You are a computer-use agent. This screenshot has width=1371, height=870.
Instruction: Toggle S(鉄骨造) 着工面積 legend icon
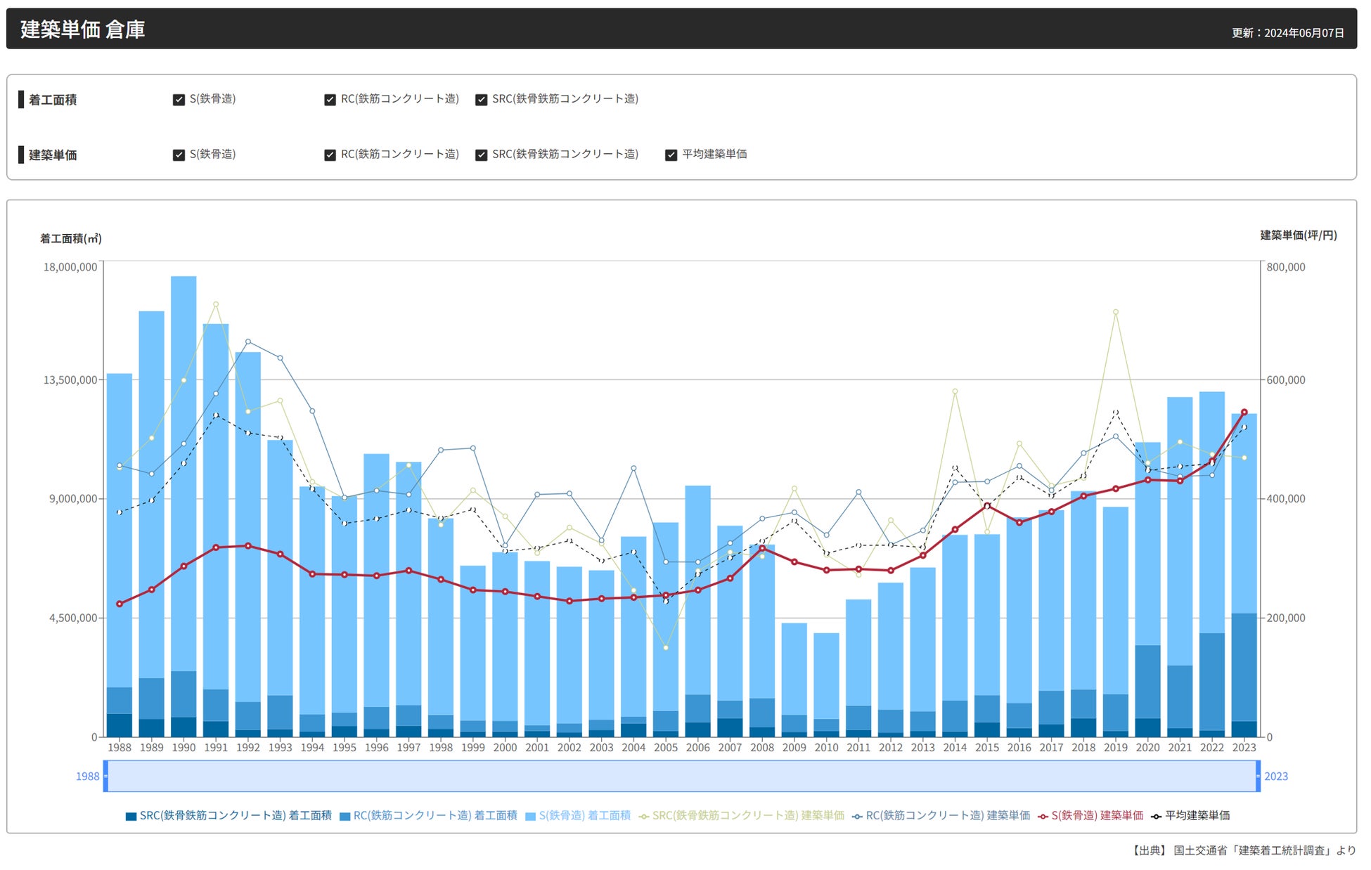530,816
